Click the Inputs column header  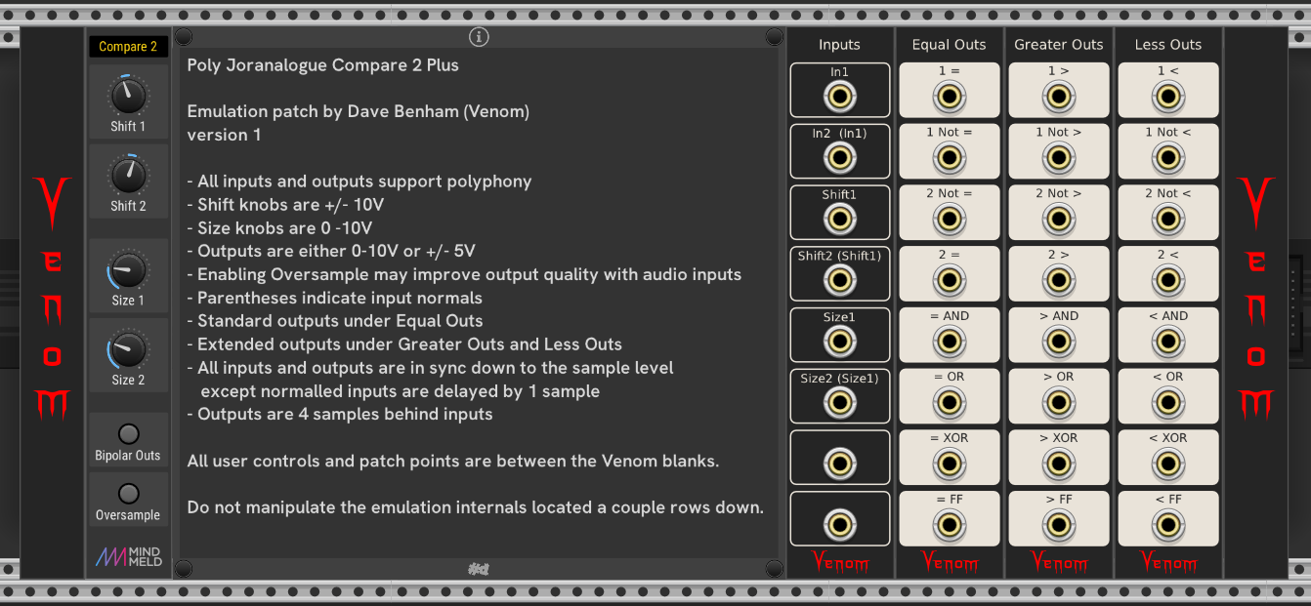(839, 45)
